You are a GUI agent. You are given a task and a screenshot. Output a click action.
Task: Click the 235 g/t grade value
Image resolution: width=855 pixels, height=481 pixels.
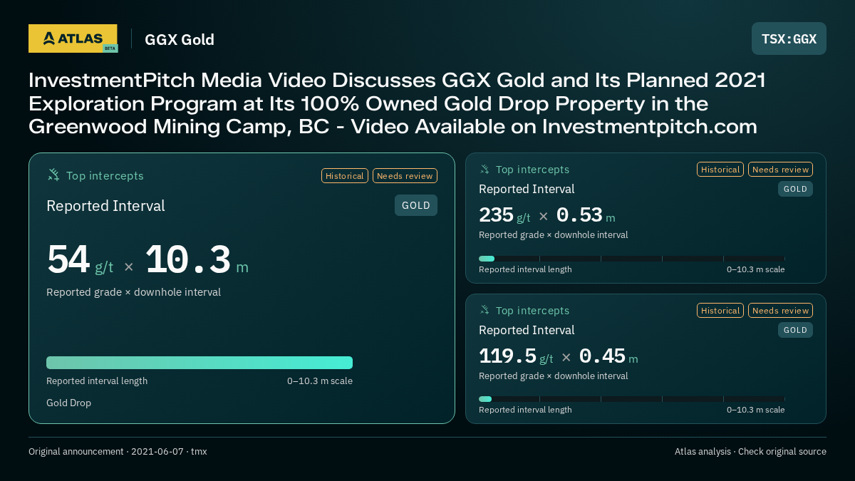pos(504,215)
